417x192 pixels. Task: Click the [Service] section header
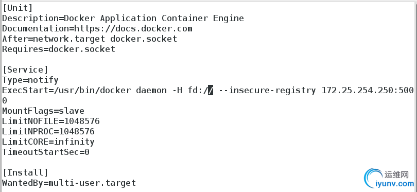click(25, 70)
